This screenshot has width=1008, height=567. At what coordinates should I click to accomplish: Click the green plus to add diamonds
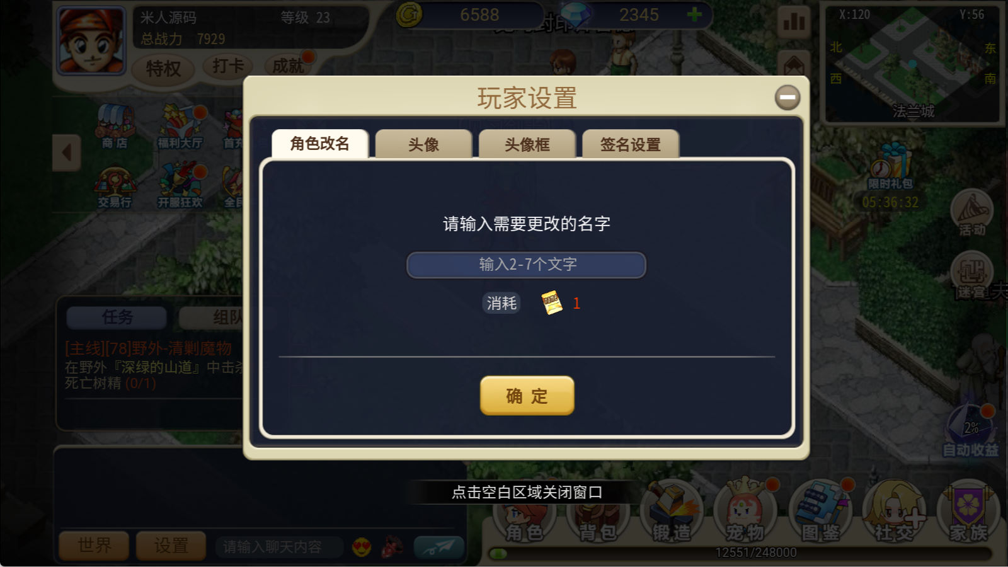[x=694, y=14]
